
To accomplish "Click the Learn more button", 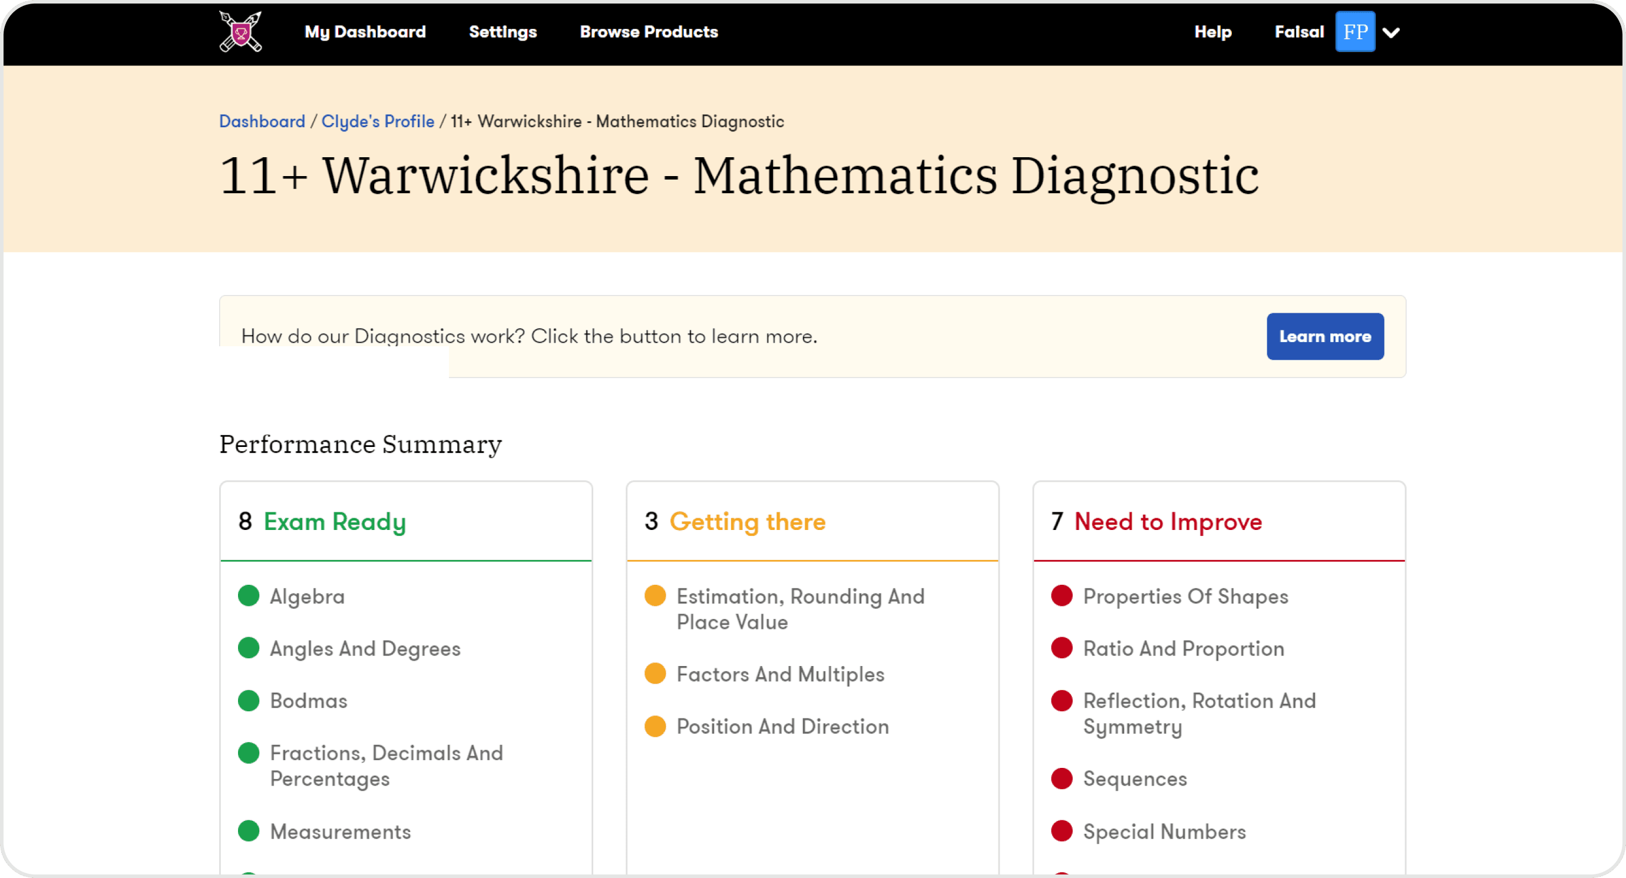I will tap(1325, 336).
